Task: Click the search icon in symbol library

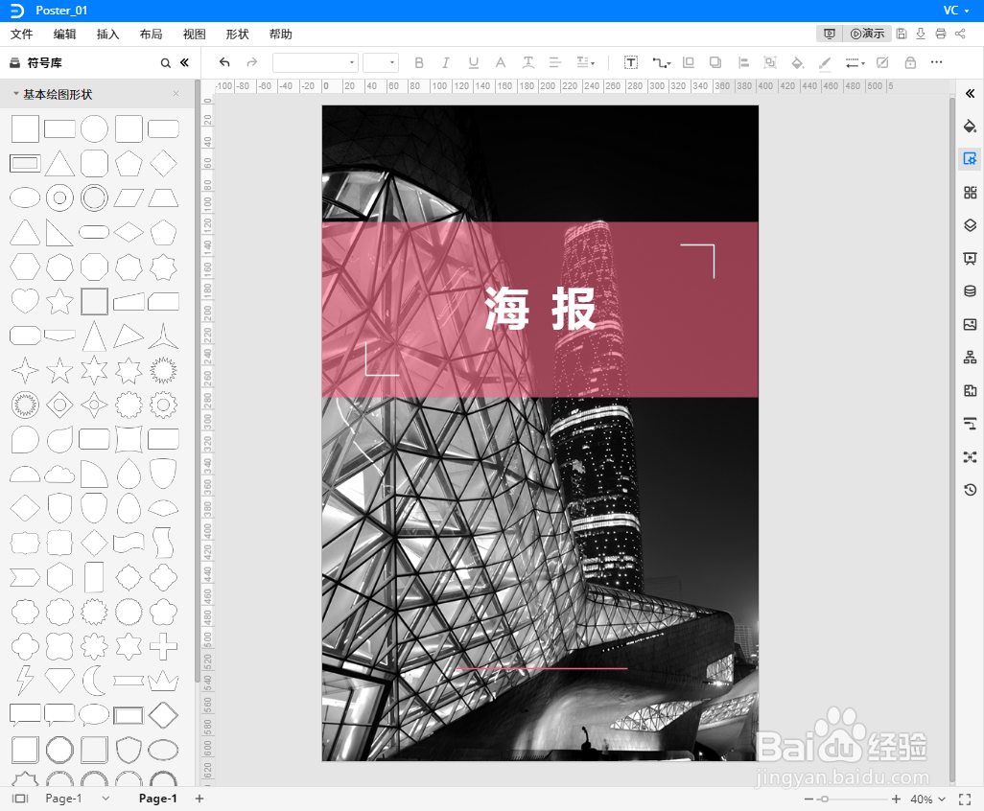Action: pos(165,62)
